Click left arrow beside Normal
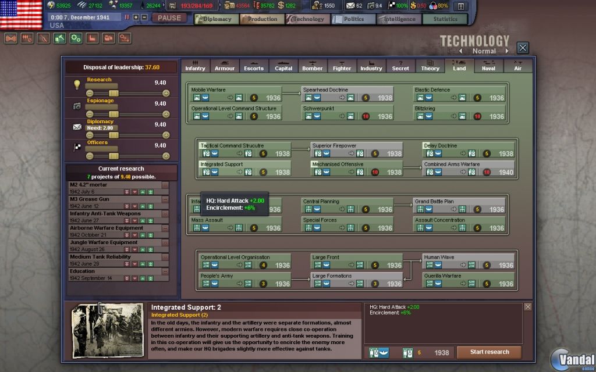 tap(462, 51)
